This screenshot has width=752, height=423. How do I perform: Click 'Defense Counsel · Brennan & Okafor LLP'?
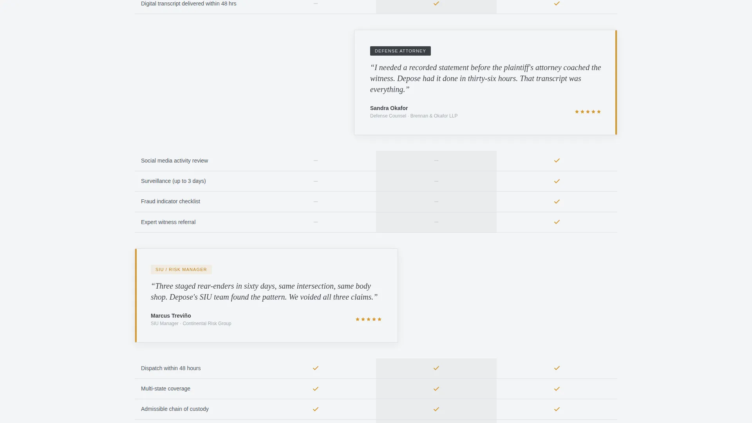(414, 116)
